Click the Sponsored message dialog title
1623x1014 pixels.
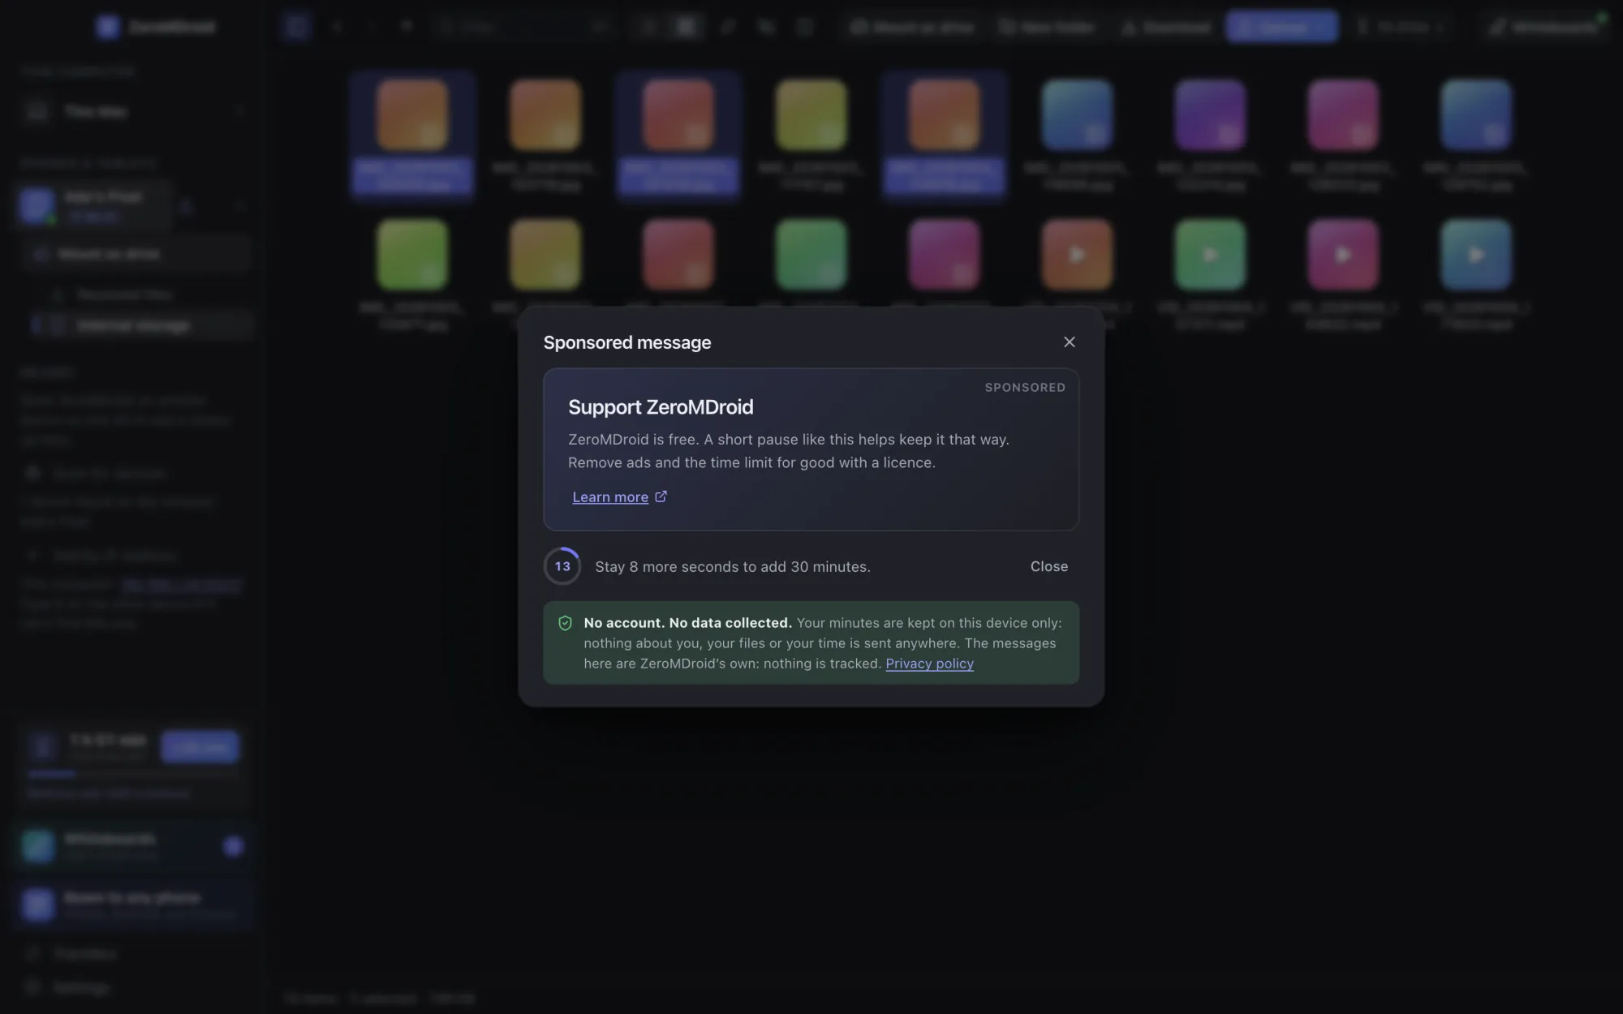tap(627, 342)
